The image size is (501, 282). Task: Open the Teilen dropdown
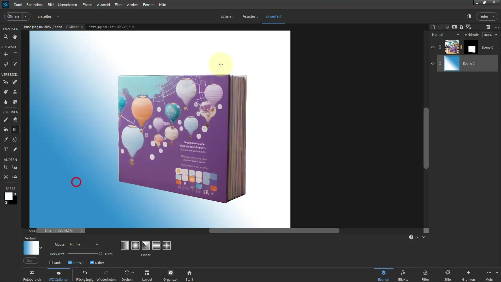click(487, 16)
